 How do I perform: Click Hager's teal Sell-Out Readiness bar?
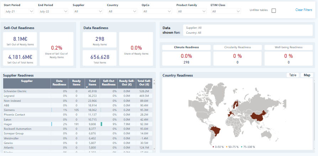tap(101, 124)
